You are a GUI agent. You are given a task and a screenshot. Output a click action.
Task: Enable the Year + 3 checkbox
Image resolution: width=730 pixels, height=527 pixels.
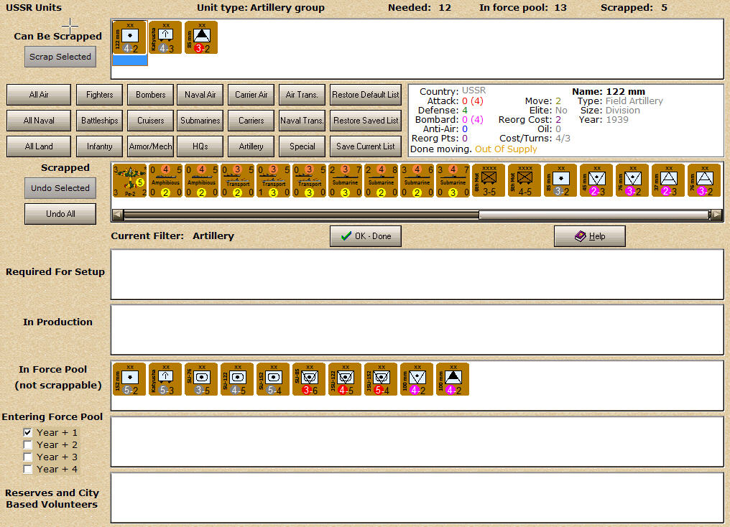(x=28, y=457)
